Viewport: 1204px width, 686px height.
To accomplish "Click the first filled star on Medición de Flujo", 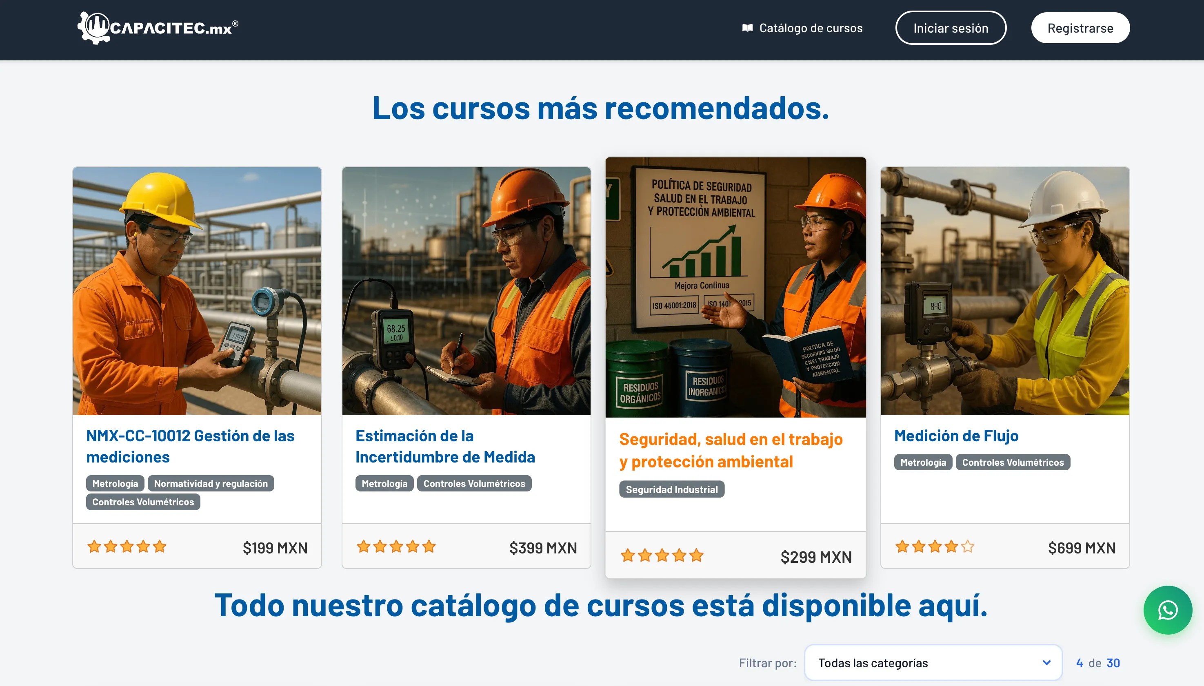I will tap(902, 546).
